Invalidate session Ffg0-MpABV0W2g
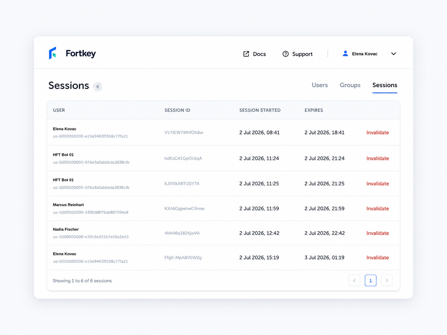Screen dimensions: 447x335 [378, 258]
